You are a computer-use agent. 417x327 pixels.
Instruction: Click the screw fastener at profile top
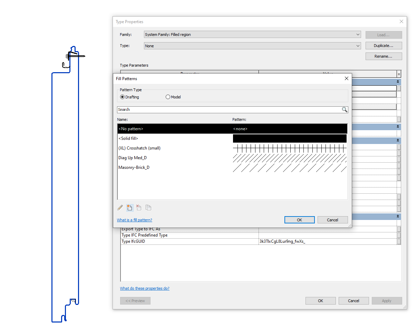[x=75, y=56]
